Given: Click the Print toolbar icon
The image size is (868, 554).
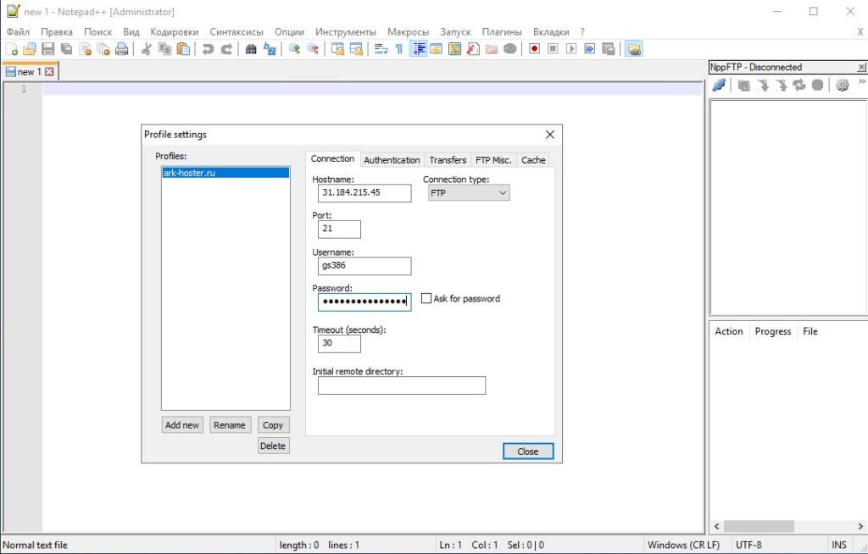Looking at the screenshot, I should [122, 49].
